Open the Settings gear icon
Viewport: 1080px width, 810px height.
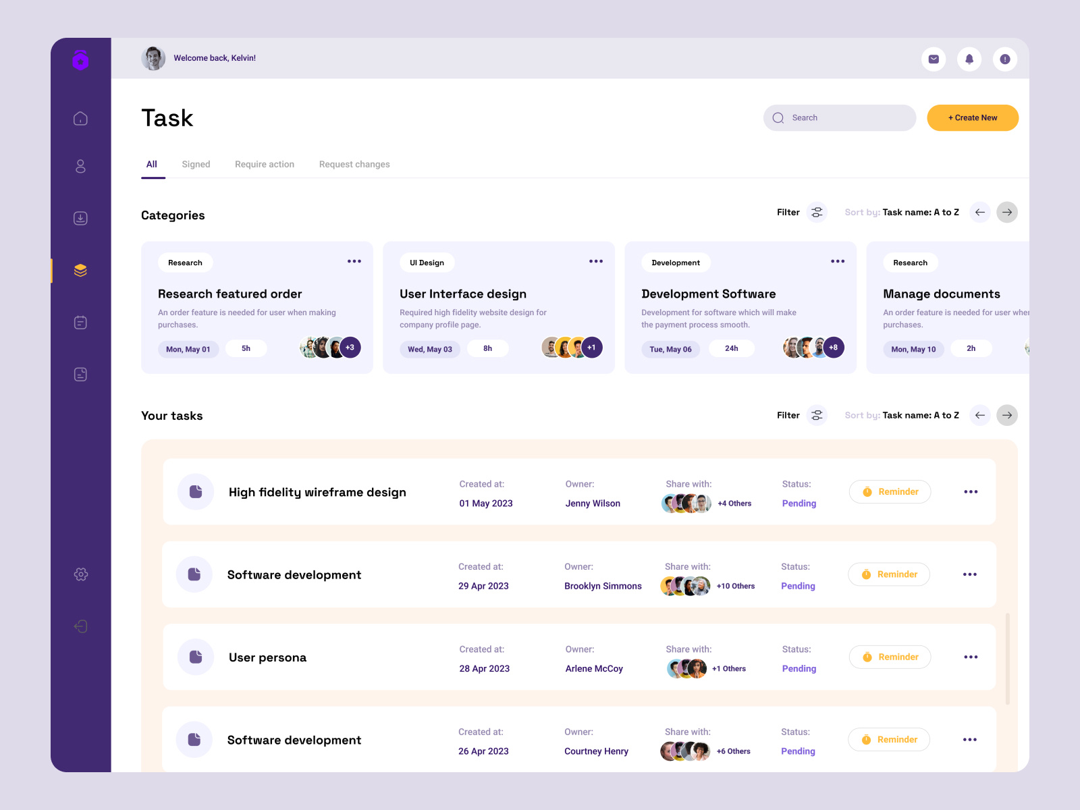(80, 574)
